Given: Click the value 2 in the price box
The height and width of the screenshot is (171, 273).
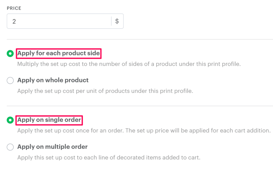Looking at the screenshot, I should click(14, 21).
